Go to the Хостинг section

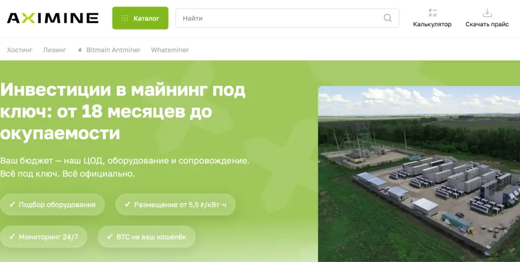pyautogui.click(x=20, y=50)
